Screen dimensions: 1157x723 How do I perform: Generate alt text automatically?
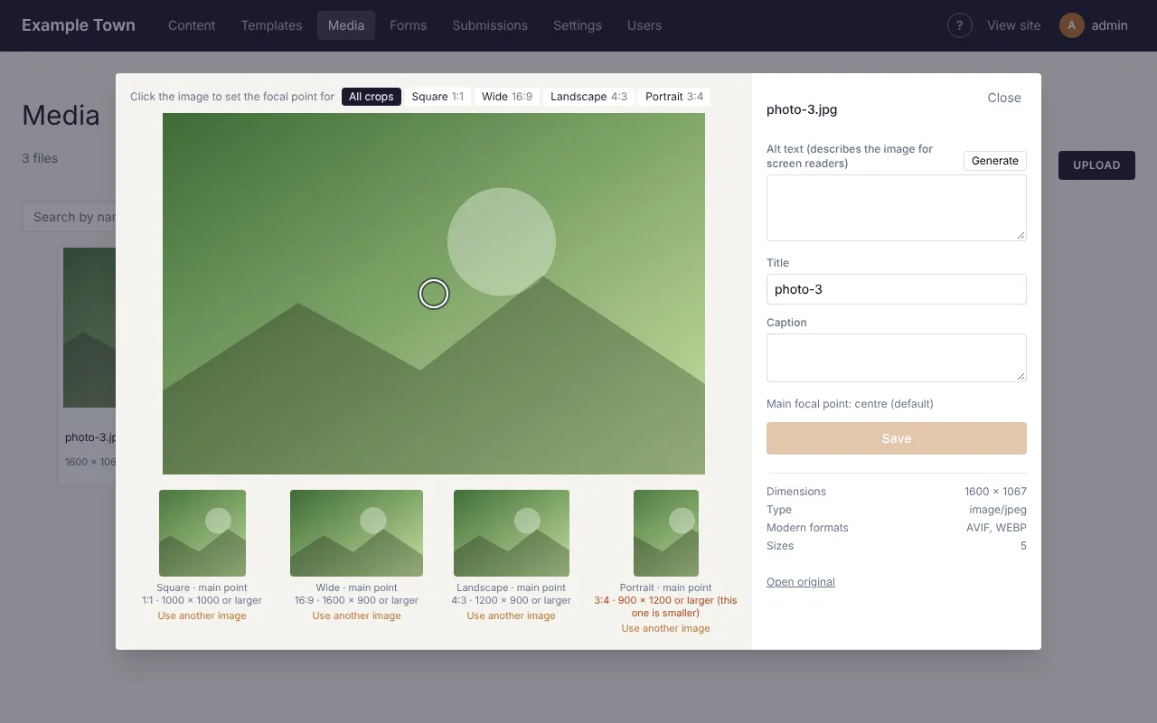pyautogui.click(x=995, y=161)
